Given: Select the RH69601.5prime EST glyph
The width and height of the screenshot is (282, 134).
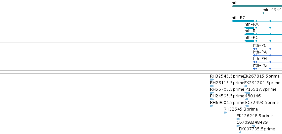Looking at the screenshot, I should tap(212, 106).
